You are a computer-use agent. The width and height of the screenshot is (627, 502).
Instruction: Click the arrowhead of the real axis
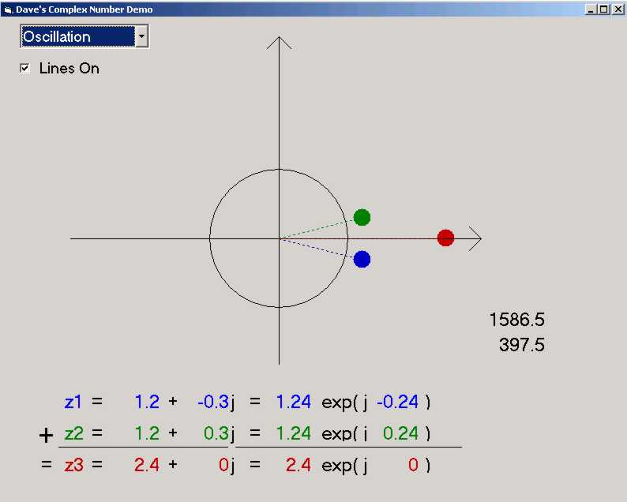pos(475,238)
